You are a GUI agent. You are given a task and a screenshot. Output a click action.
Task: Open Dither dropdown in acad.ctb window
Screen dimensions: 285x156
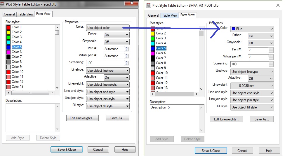click(117, 35)
